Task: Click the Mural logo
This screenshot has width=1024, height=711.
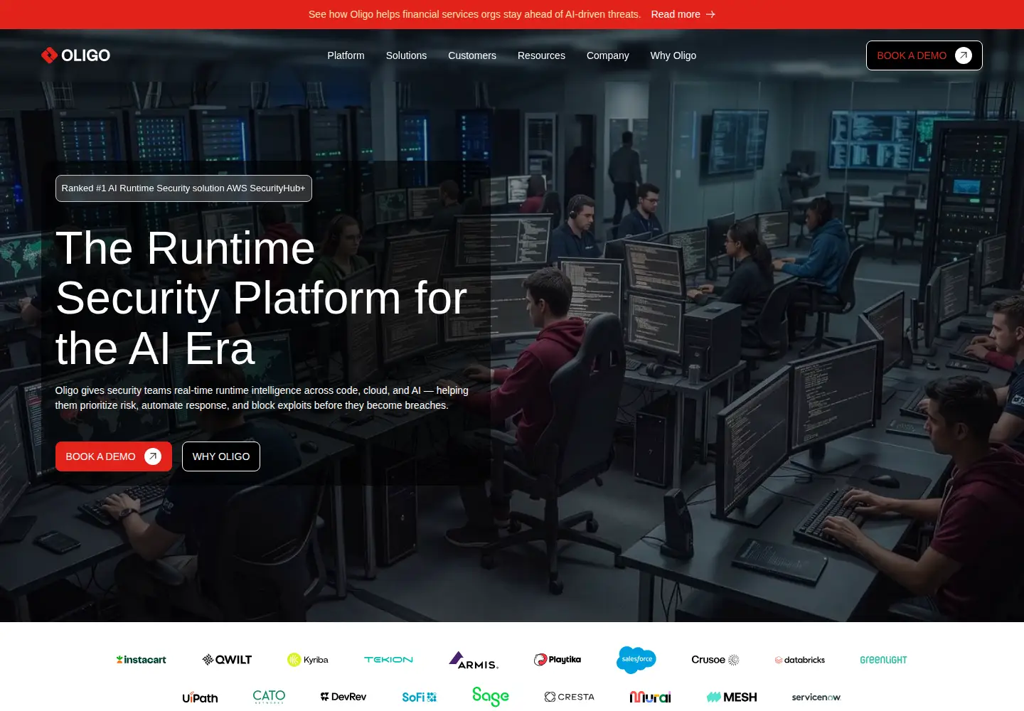Action: tap(651, 697)
